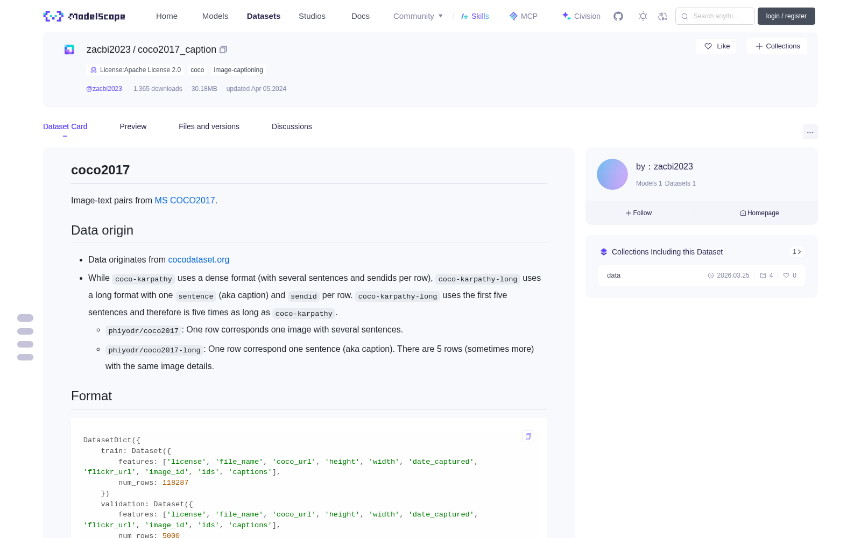Click the search magnifier icon
861x538 pixels.
[x=684, y=16]
